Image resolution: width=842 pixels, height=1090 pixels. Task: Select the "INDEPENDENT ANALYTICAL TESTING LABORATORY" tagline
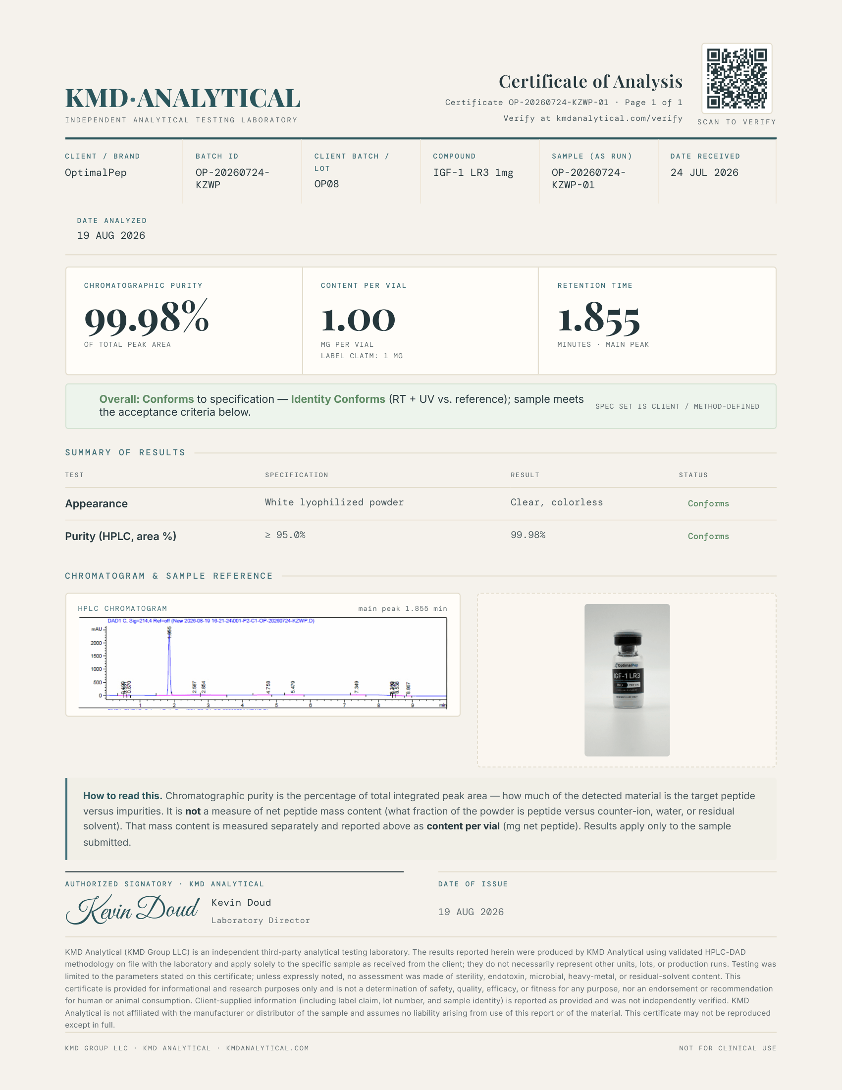point(181,120)
